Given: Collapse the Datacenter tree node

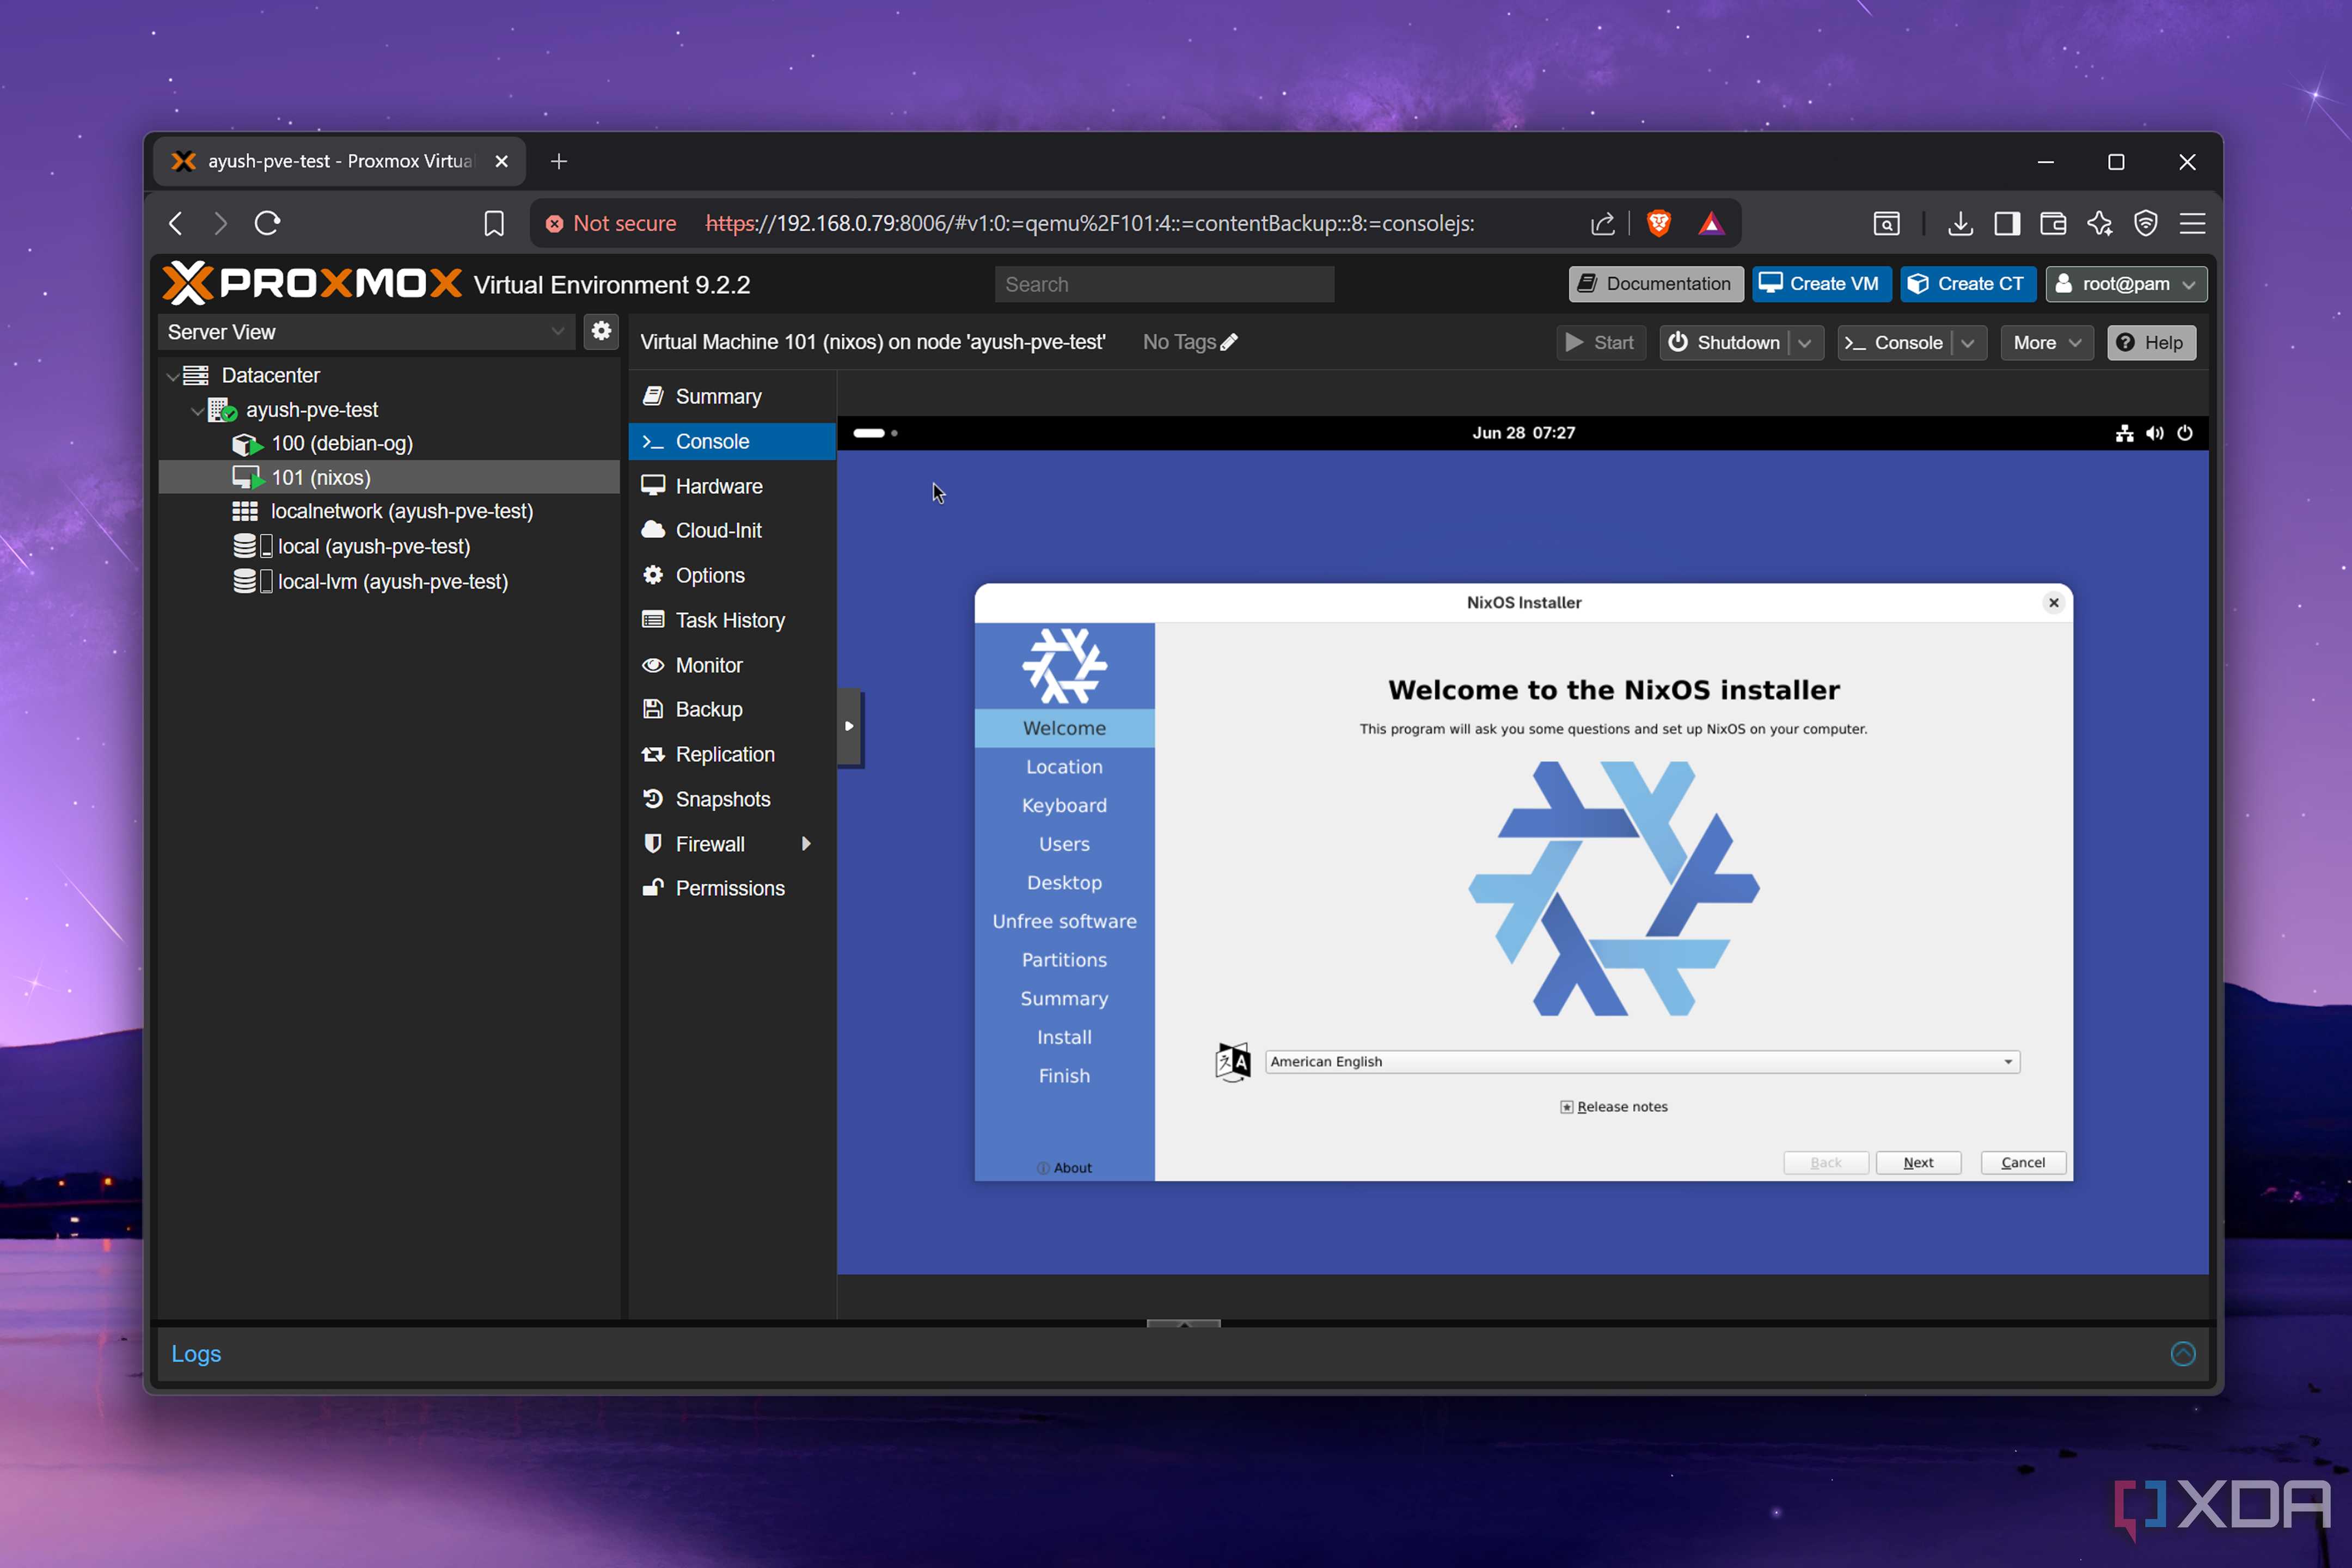Looking at the screenshot, I should tap(173, 377).
